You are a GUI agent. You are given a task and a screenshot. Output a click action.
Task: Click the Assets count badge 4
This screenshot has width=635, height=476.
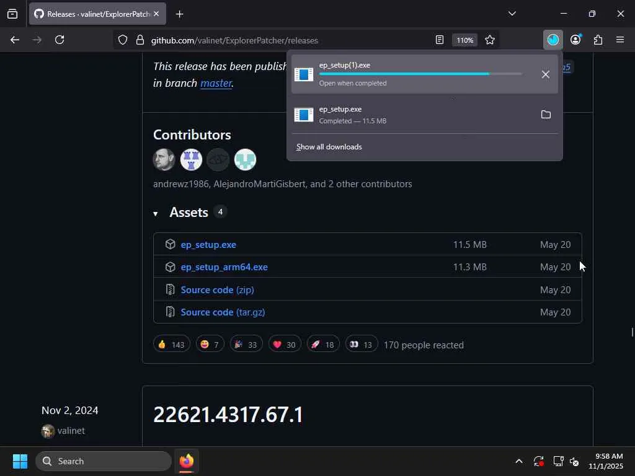(x=220, y=212)
